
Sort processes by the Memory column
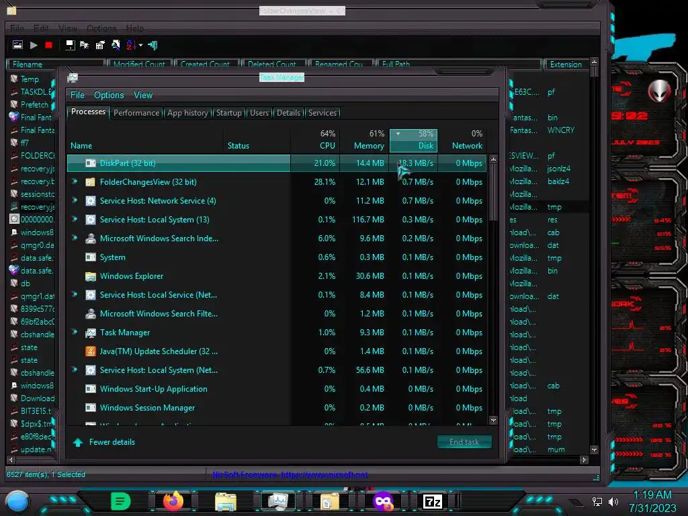(x=364, y=140)
